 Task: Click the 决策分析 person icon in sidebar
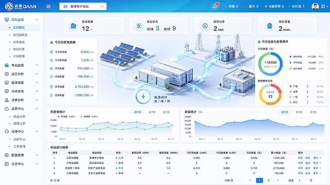tap(7, 100)
